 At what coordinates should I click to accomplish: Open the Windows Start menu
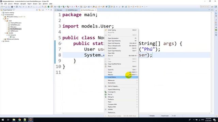pos(3,120)
